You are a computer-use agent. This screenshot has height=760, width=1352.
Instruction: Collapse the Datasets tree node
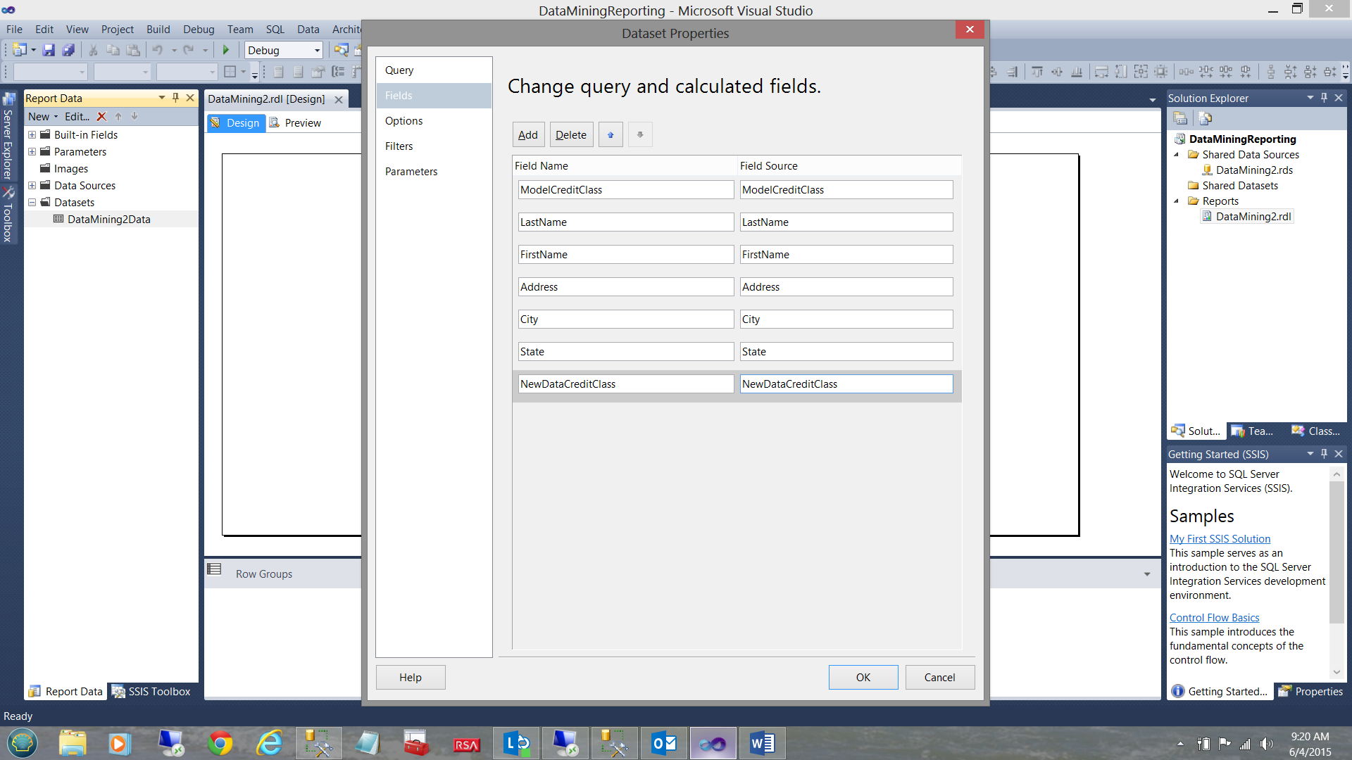(32, 202)
